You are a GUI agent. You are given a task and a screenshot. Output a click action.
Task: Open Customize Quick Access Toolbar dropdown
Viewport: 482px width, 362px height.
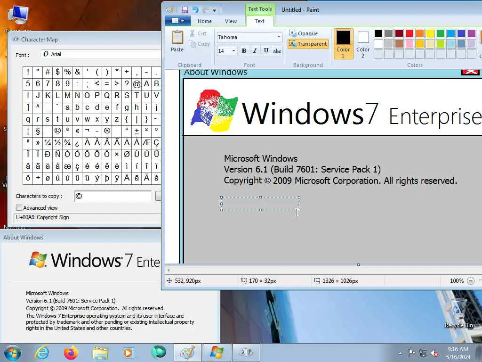coord(214,10)
